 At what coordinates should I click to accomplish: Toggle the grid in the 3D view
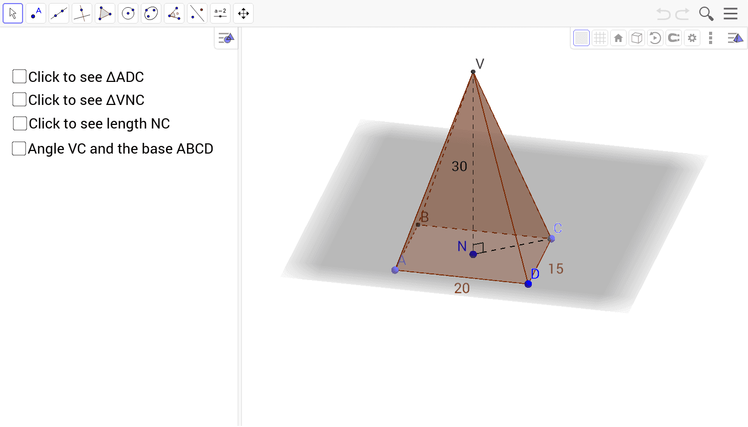(x=599, y=37)
